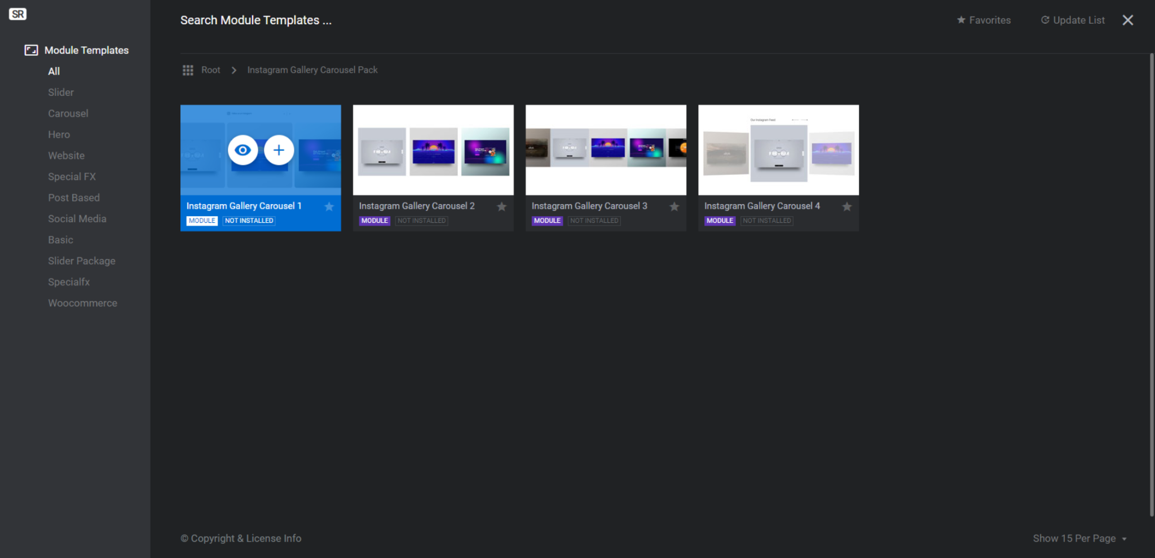The width and height of the screenshot is (1155, 558).
Task: Click the Root grid icon in breadcrumb
Action: tap(188, 70)
